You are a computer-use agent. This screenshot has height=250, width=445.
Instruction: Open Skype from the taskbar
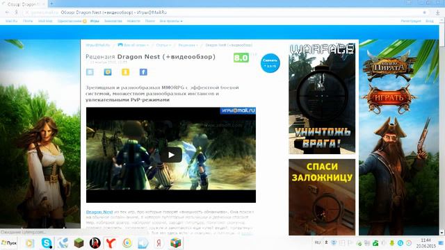pyautogui.click(x=47, y=243)
